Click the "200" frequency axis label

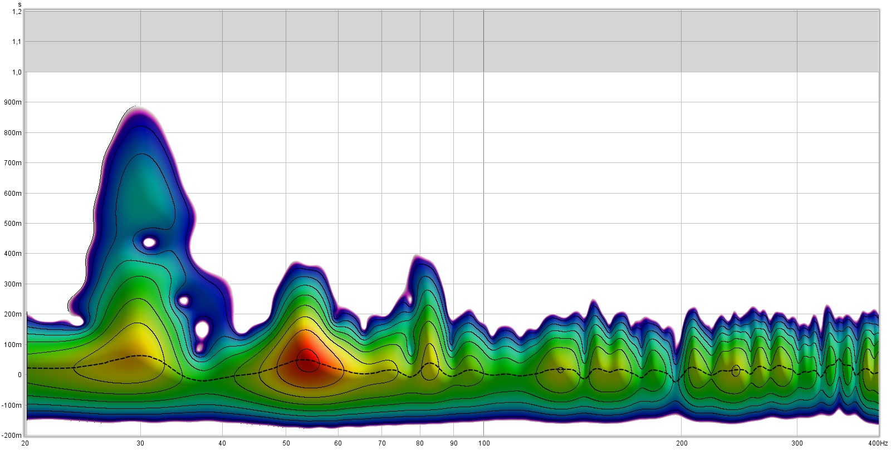681,443
